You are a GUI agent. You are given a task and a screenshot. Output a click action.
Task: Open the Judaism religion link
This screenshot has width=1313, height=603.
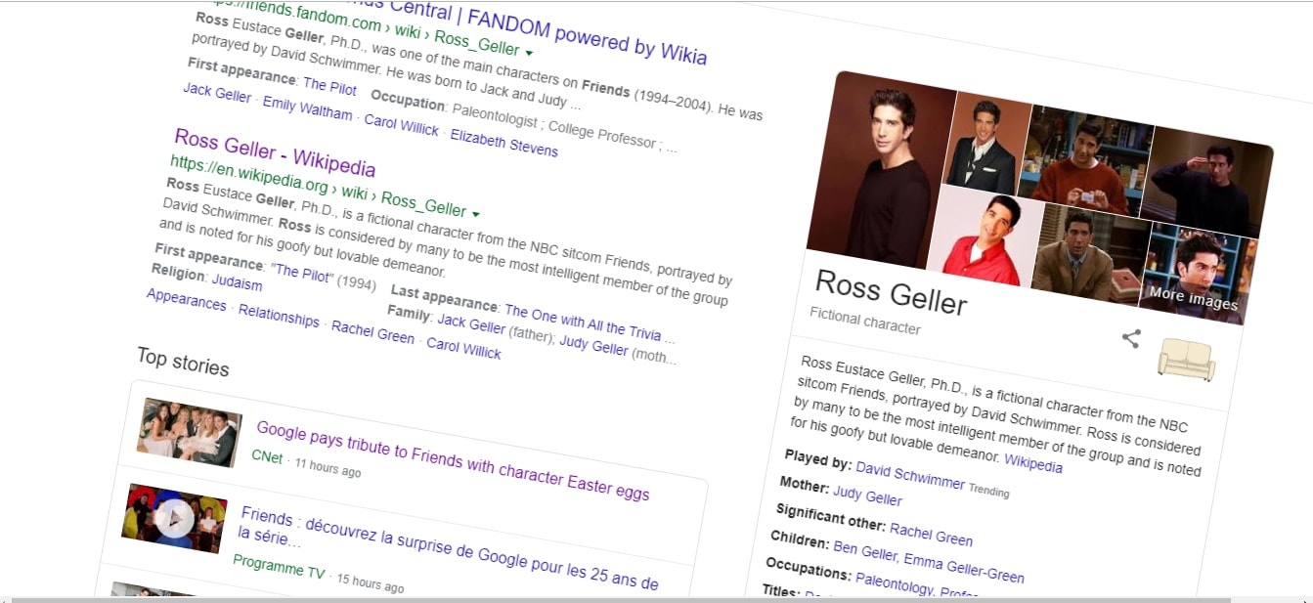[x=237, y=282]
